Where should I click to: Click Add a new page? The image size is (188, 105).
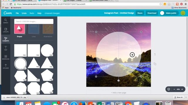point(119,93)
